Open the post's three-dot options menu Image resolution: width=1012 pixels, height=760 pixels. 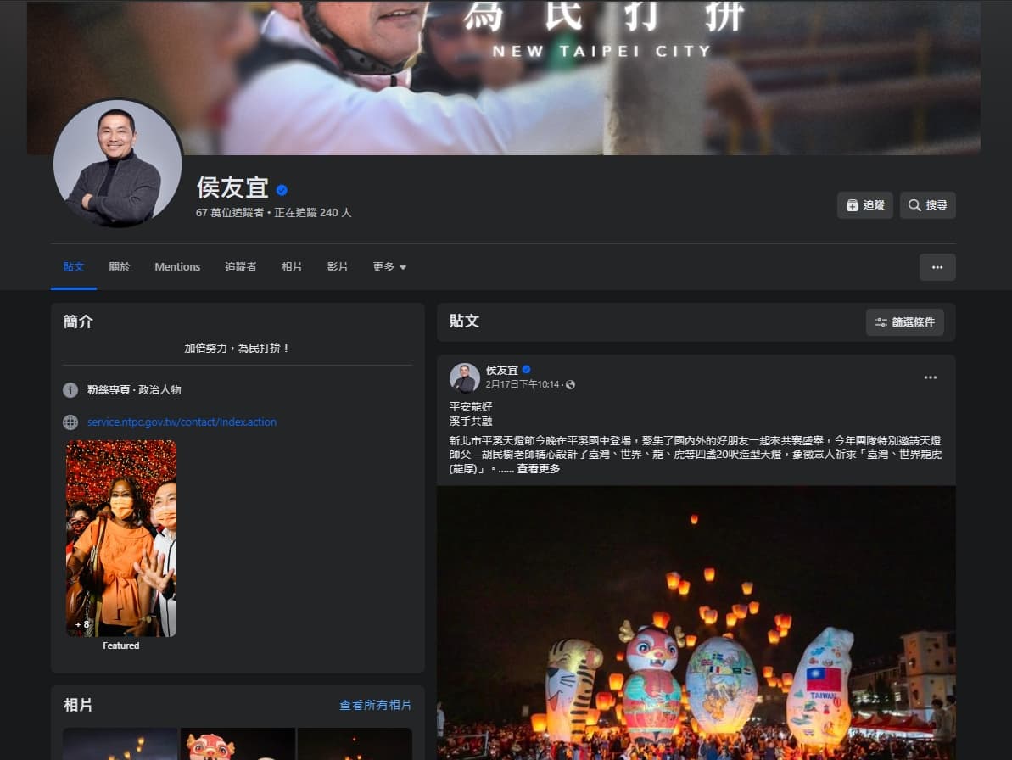pyautogui.click(x=930, y=377)
